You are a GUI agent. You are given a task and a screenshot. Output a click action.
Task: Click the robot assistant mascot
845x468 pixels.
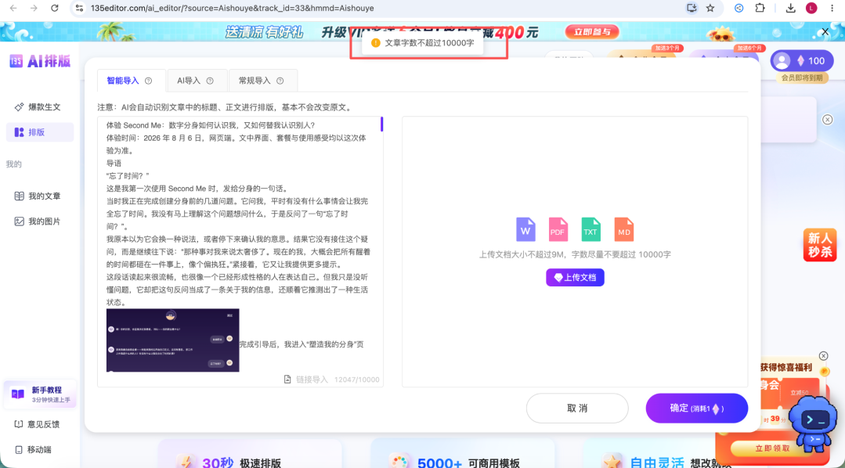[813, 424]
